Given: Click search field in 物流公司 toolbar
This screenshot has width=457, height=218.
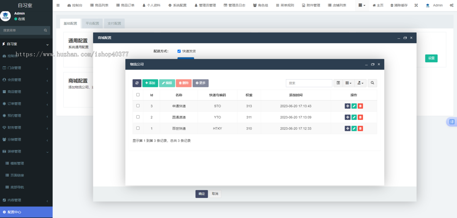Looking at the screenshot, I should tap(309, 83).
